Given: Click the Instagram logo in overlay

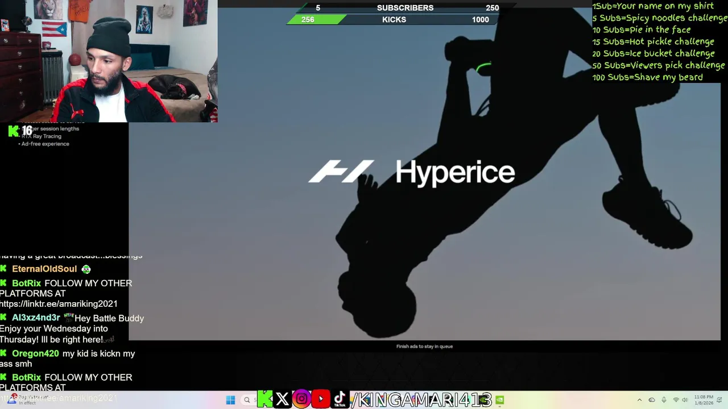Looking at the screenshot, I should tap(301, 399).
